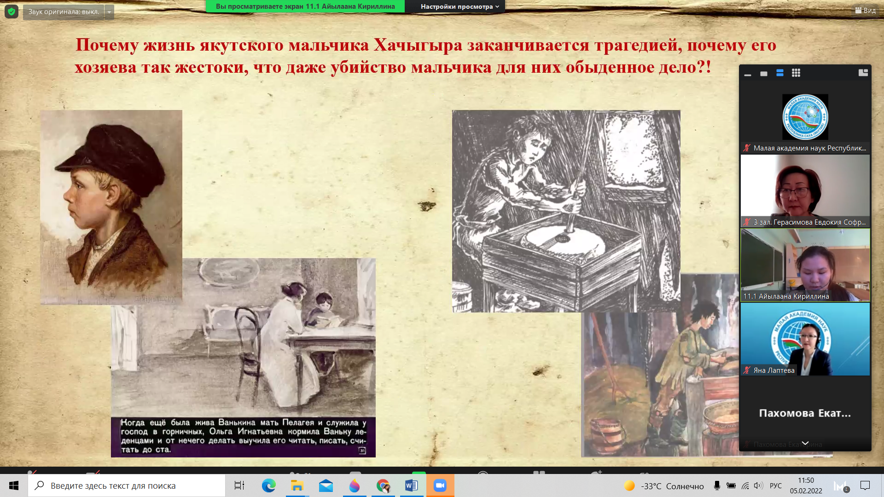Image resolution: width=884 pixels, height=497 pixels.
Task: Click the green encryption shield icon
Action: [11, 12]
